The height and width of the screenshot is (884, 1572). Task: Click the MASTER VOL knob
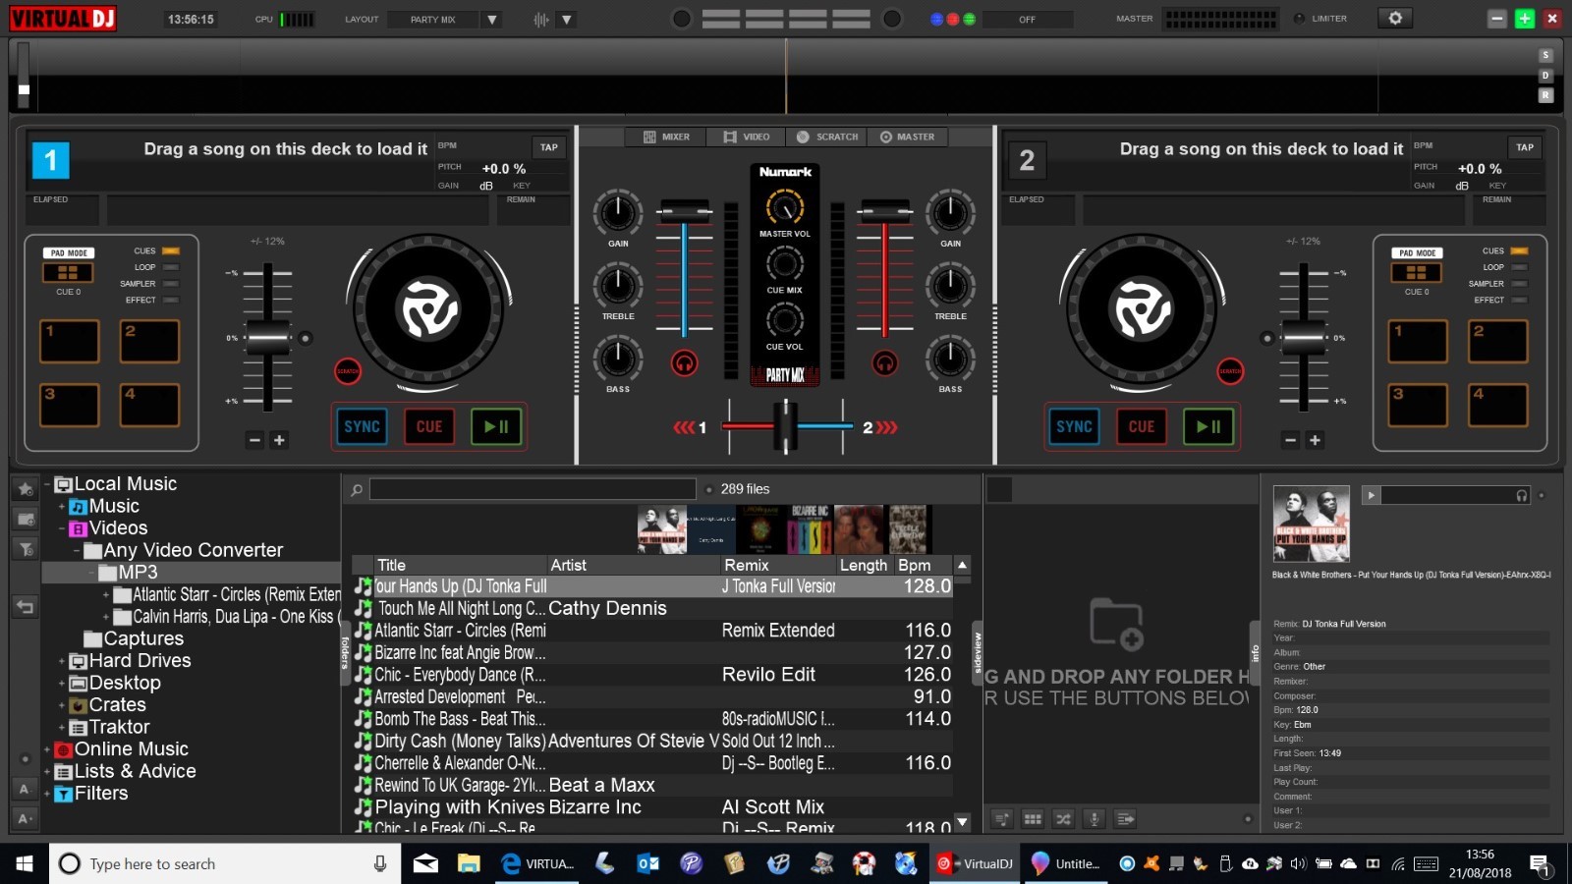pyautogui.click(x=784, y=207)
